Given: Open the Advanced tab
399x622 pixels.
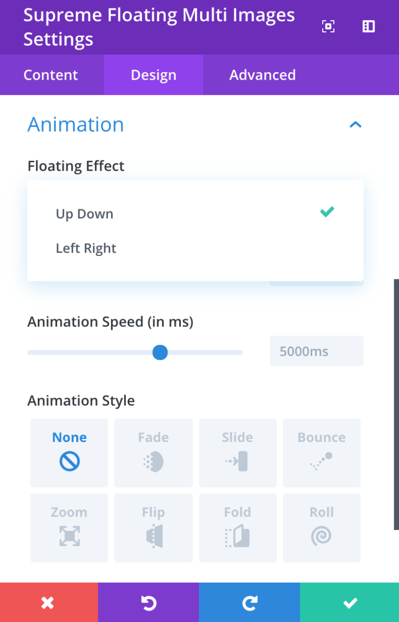Looking at the screenshot, I should click(262, 75).
